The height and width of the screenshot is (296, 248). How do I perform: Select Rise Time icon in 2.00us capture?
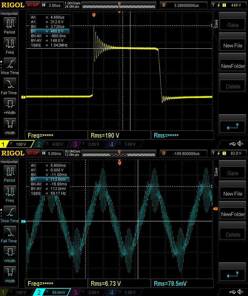pos(10,64)
